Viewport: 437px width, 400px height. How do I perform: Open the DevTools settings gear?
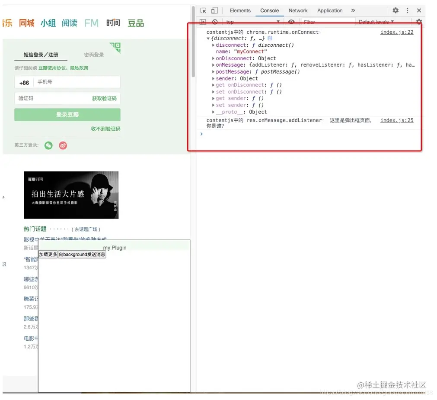click(x=396, y=10)
